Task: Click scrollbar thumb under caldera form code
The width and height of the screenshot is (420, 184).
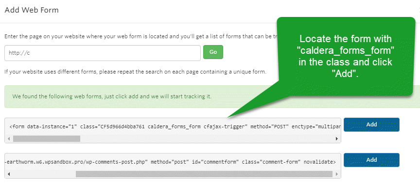Action: pos(47,138)
